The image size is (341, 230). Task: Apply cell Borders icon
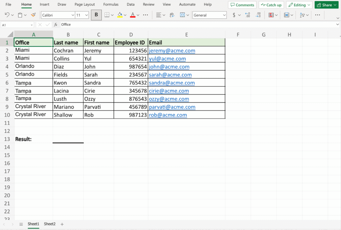coord(107,15)
